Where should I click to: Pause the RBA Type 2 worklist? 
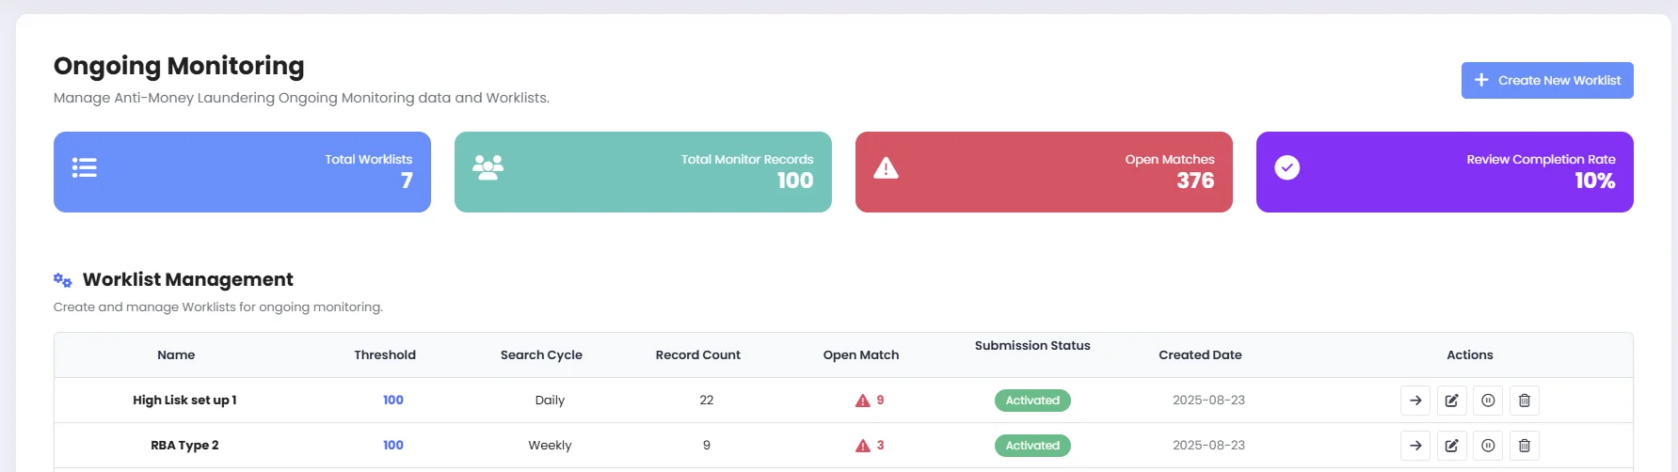[1488, 446]
